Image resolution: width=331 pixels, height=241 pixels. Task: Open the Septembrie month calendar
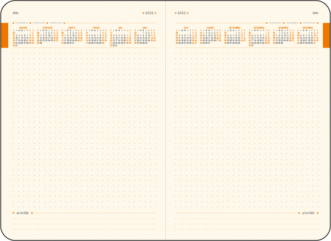pos(234,37)
